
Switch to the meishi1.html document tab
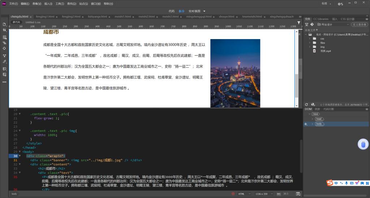(123, 17)
